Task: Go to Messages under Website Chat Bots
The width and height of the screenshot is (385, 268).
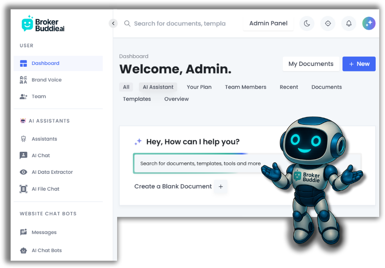Action: tap(44, 232)
